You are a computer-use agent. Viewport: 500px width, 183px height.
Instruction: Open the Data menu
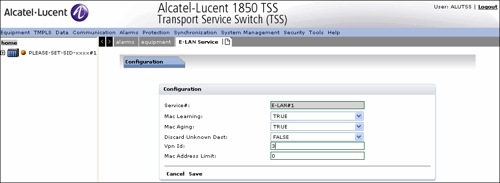[x=62, y=32]
